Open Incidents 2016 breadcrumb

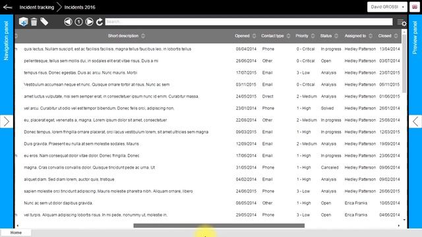[80, 7]
